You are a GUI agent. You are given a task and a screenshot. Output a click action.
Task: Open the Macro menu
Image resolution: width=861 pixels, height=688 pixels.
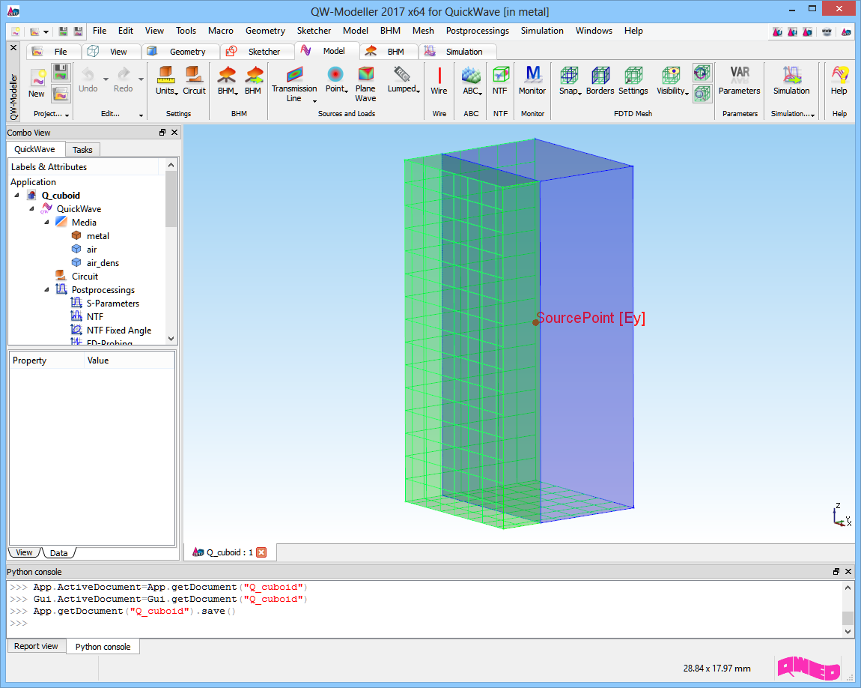(221, 31)
